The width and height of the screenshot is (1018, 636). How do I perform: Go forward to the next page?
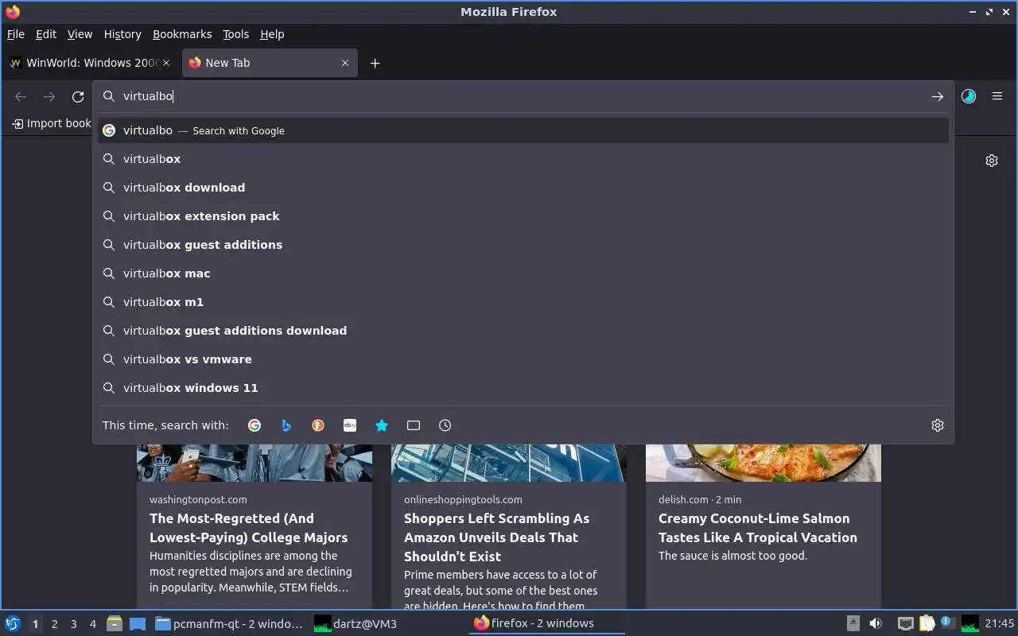(x=49, y=96)
